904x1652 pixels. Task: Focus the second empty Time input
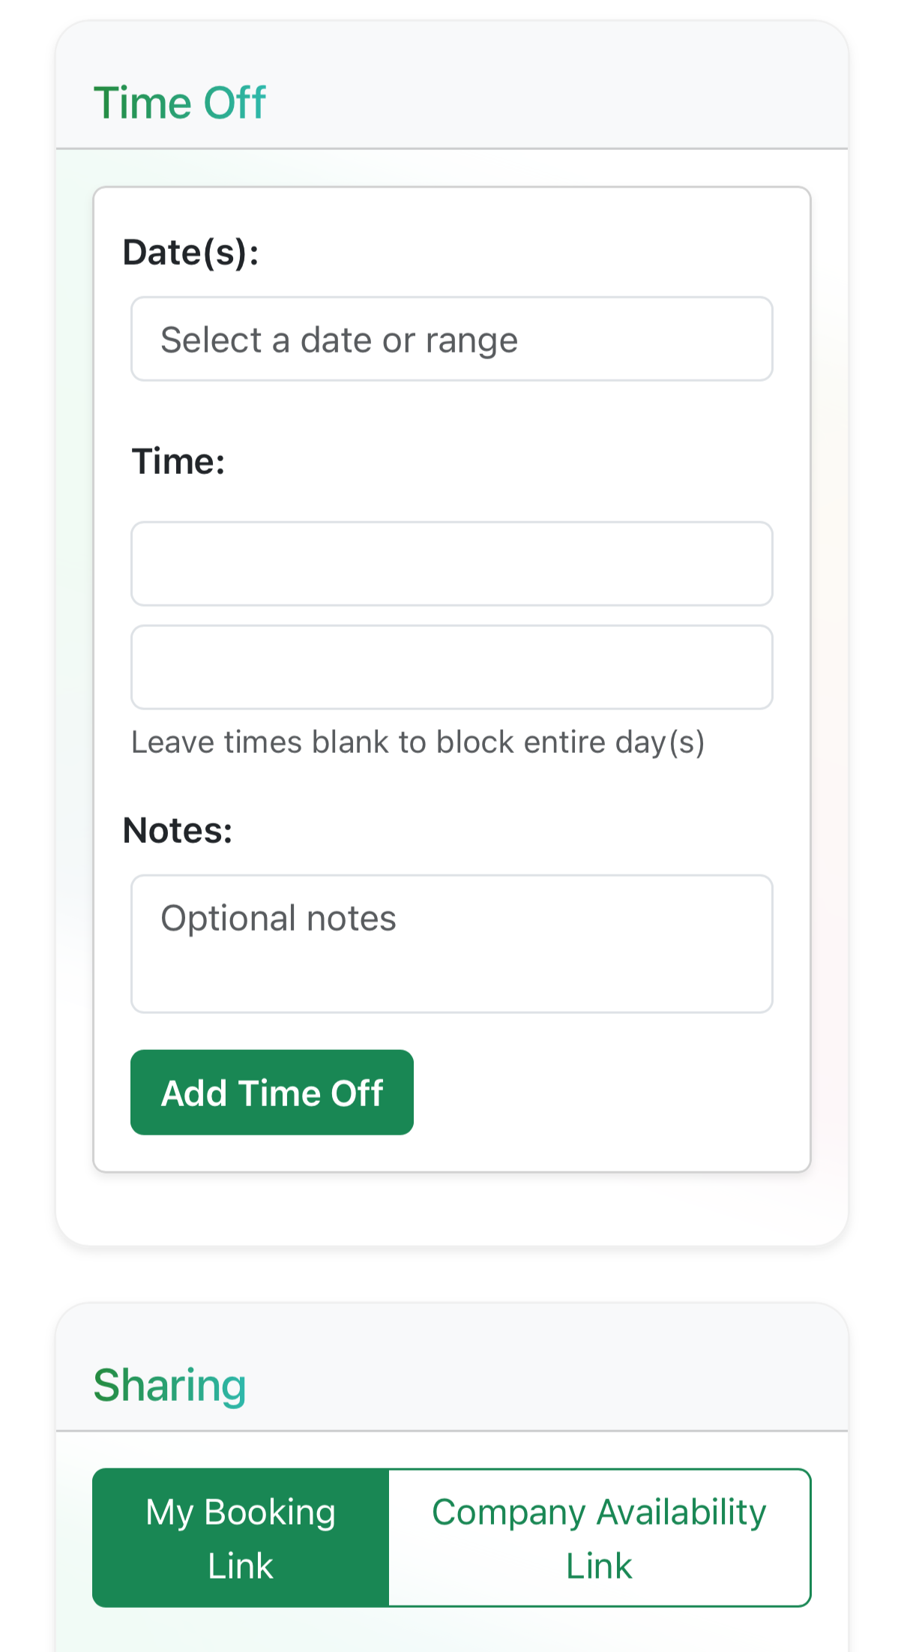[452, 667]
